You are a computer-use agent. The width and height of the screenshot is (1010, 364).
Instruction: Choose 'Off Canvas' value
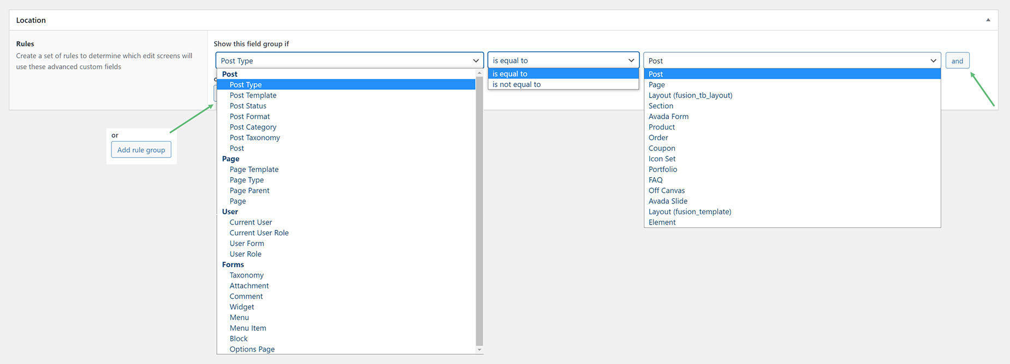pos(792,191)
